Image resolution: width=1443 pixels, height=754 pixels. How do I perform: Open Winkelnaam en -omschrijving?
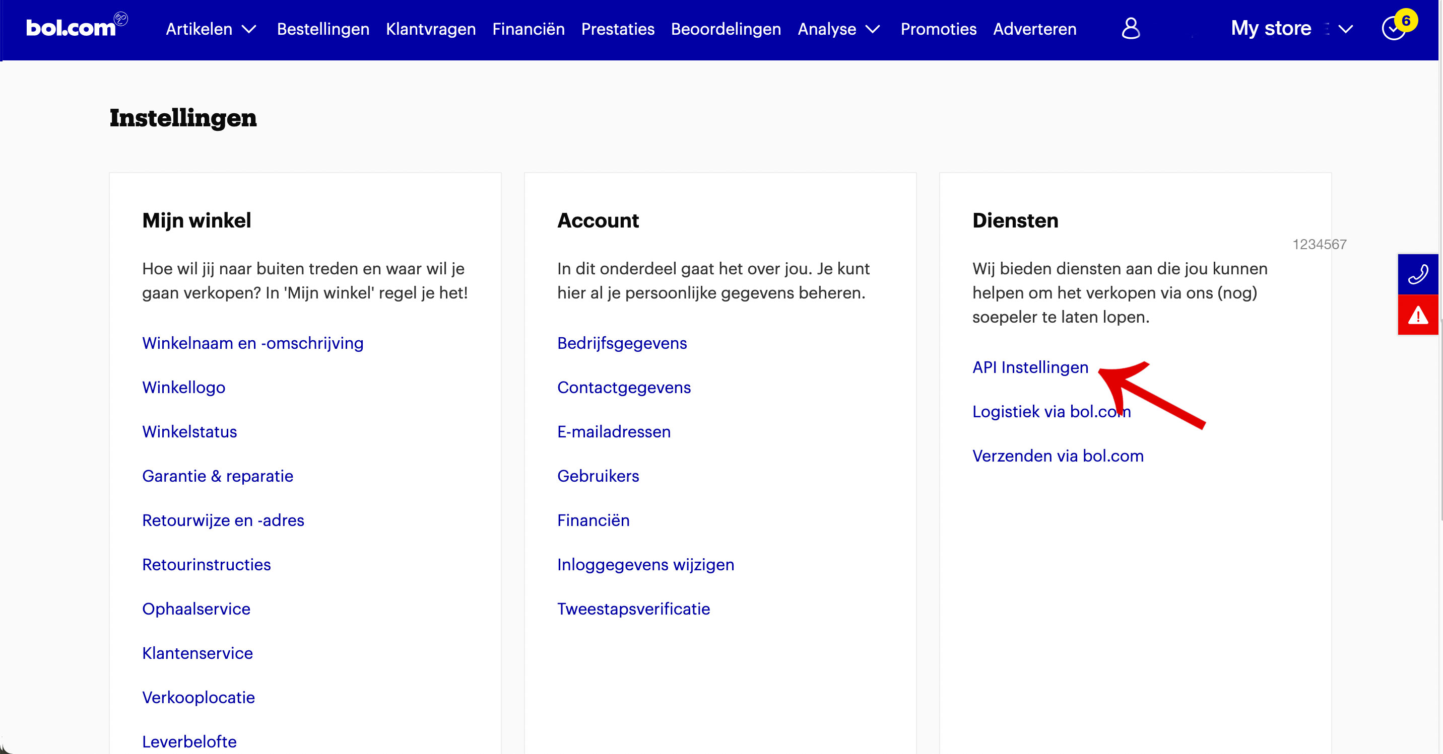pyautogui.click(x=252, y=343)
